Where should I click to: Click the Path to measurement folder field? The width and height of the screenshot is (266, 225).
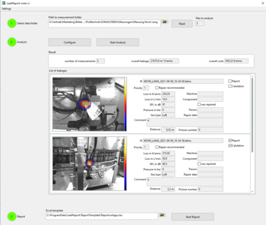click(x=104, y=24)
